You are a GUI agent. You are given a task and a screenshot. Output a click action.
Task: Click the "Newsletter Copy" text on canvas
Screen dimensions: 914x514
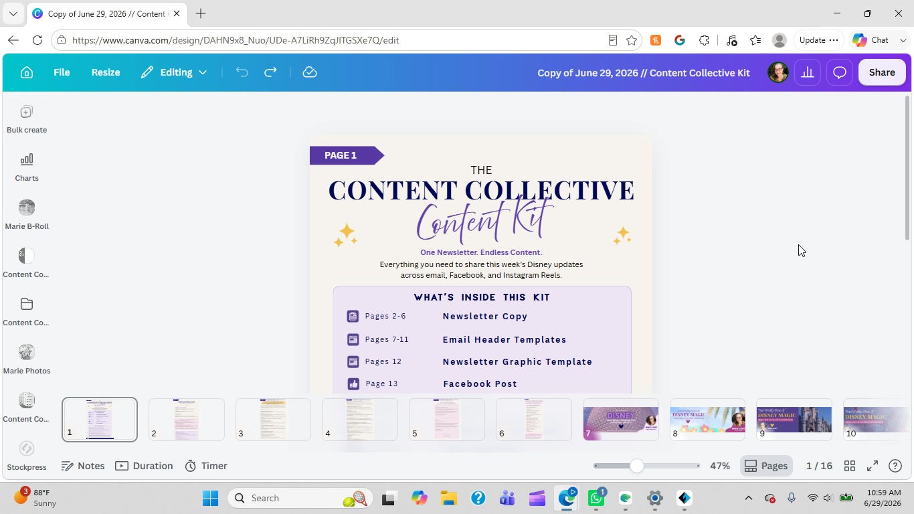[x=485, y=317]
